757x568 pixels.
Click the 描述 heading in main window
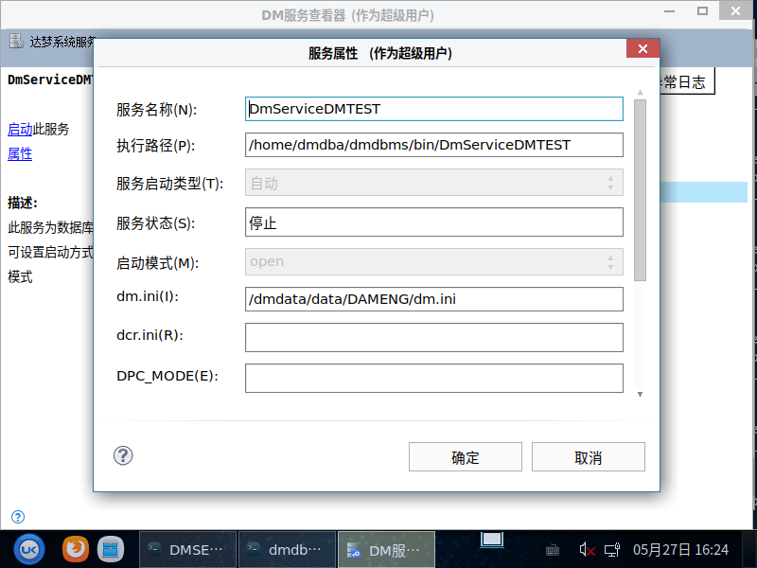click(x=23, y=203)
